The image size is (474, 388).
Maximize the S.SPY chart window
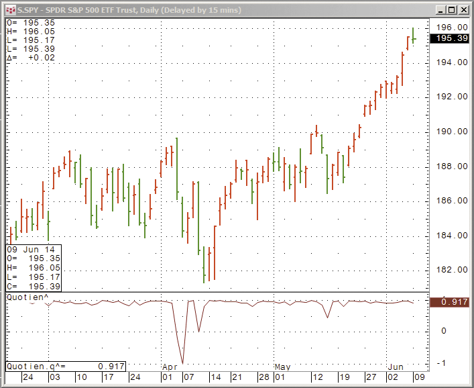(x=451, y=10)
